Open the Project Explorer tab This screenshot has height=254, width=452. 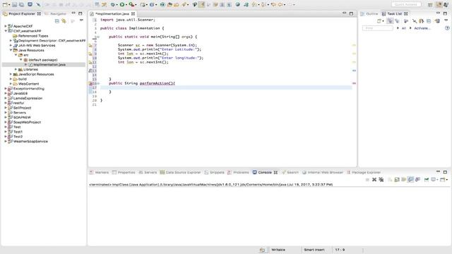(22, 13)
